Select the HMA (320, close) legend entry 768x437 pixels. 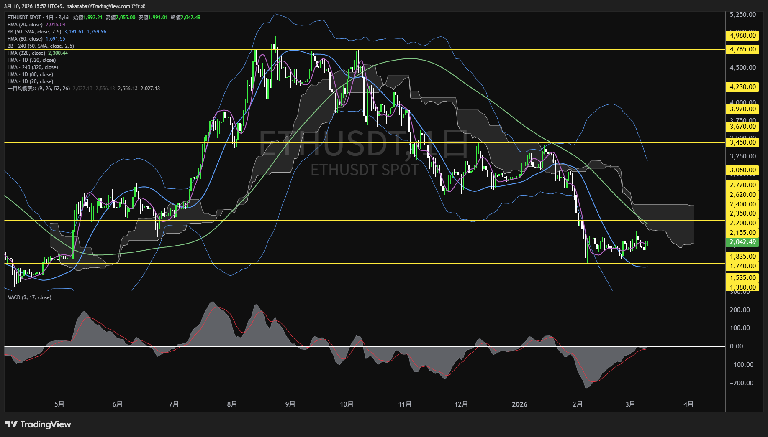pyautogui.click(x=26, y=53)
